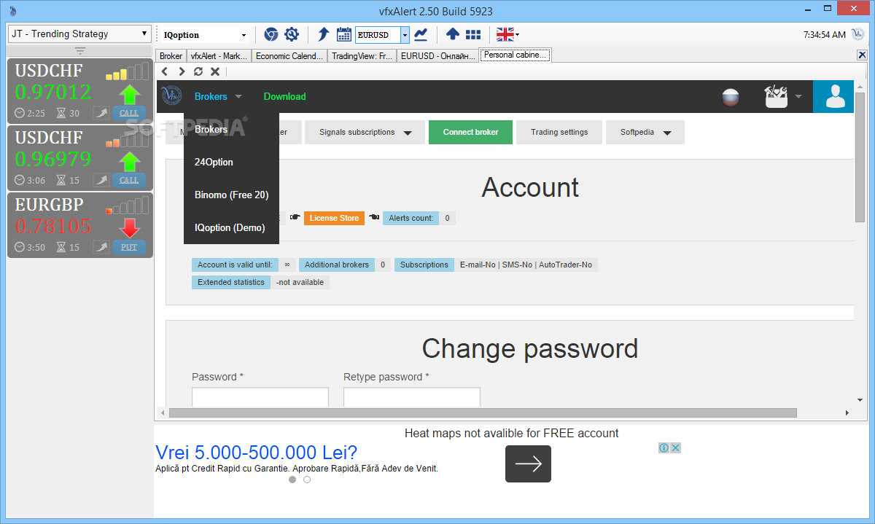875x524 pixels.
Task: Reload the page with the refresh icon
Action: (198, 71)
